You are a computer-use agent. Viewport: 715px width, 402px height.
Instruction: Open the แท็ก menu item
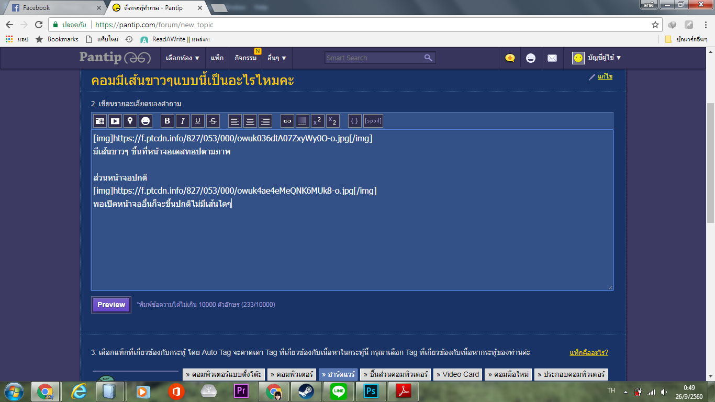(217, 58)
